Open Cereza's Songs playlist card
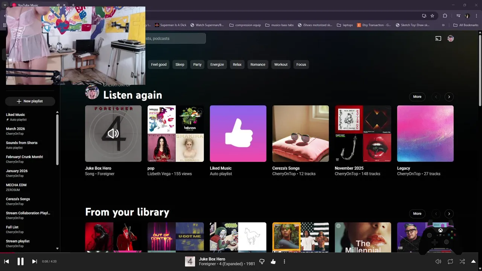 (300, 134)
